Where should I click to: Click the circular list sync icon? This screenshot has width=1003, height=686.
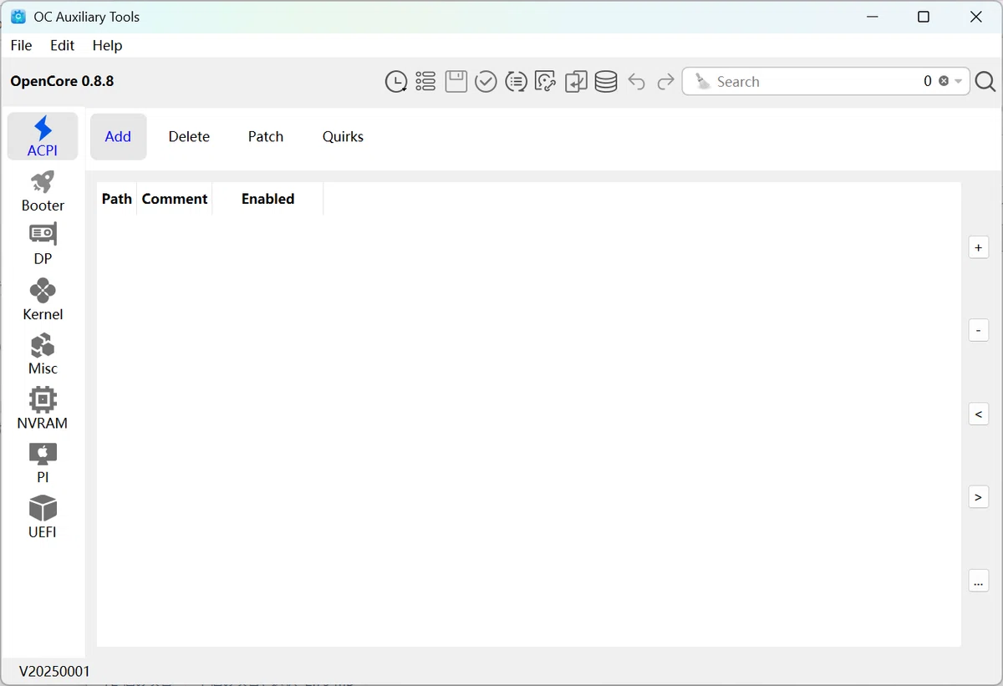(x=516, y=82)
